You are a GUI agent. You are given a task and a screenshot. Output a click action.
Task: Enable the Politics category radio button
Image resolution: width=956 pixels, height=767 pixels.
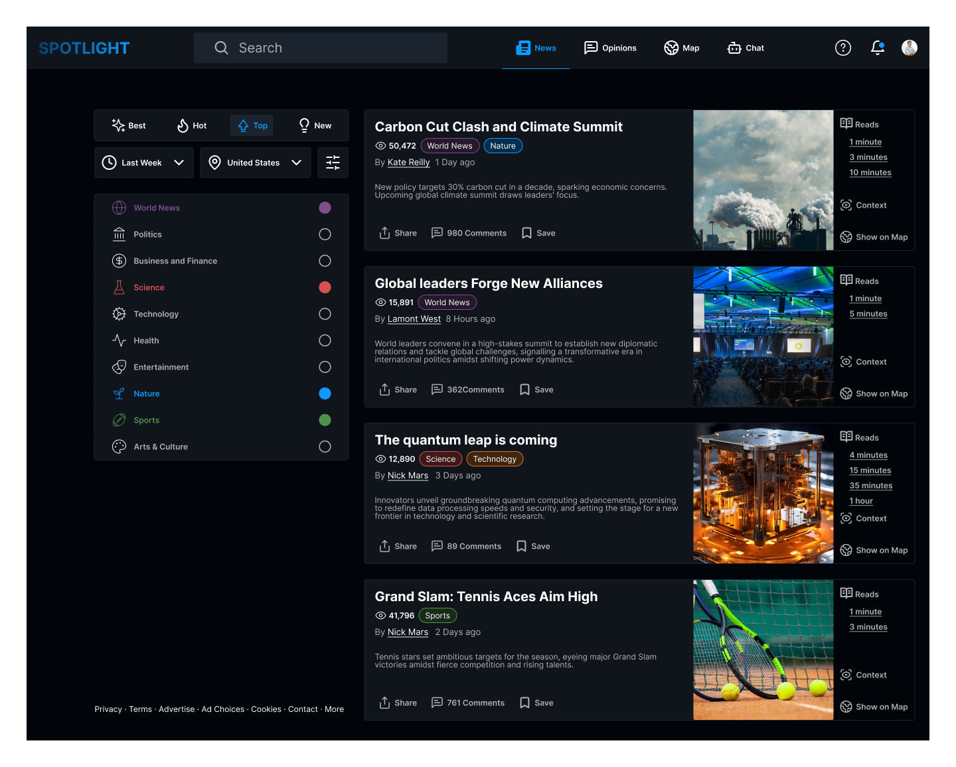coord(325,234)
